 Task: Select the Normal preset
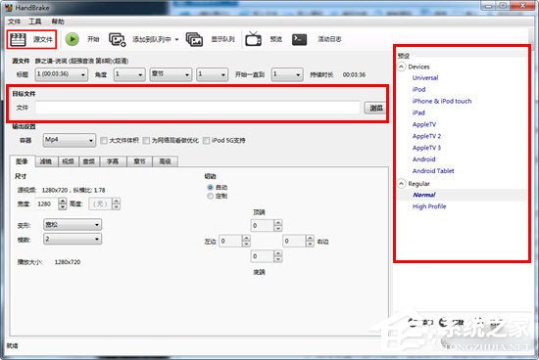click(x=424, y=195)
